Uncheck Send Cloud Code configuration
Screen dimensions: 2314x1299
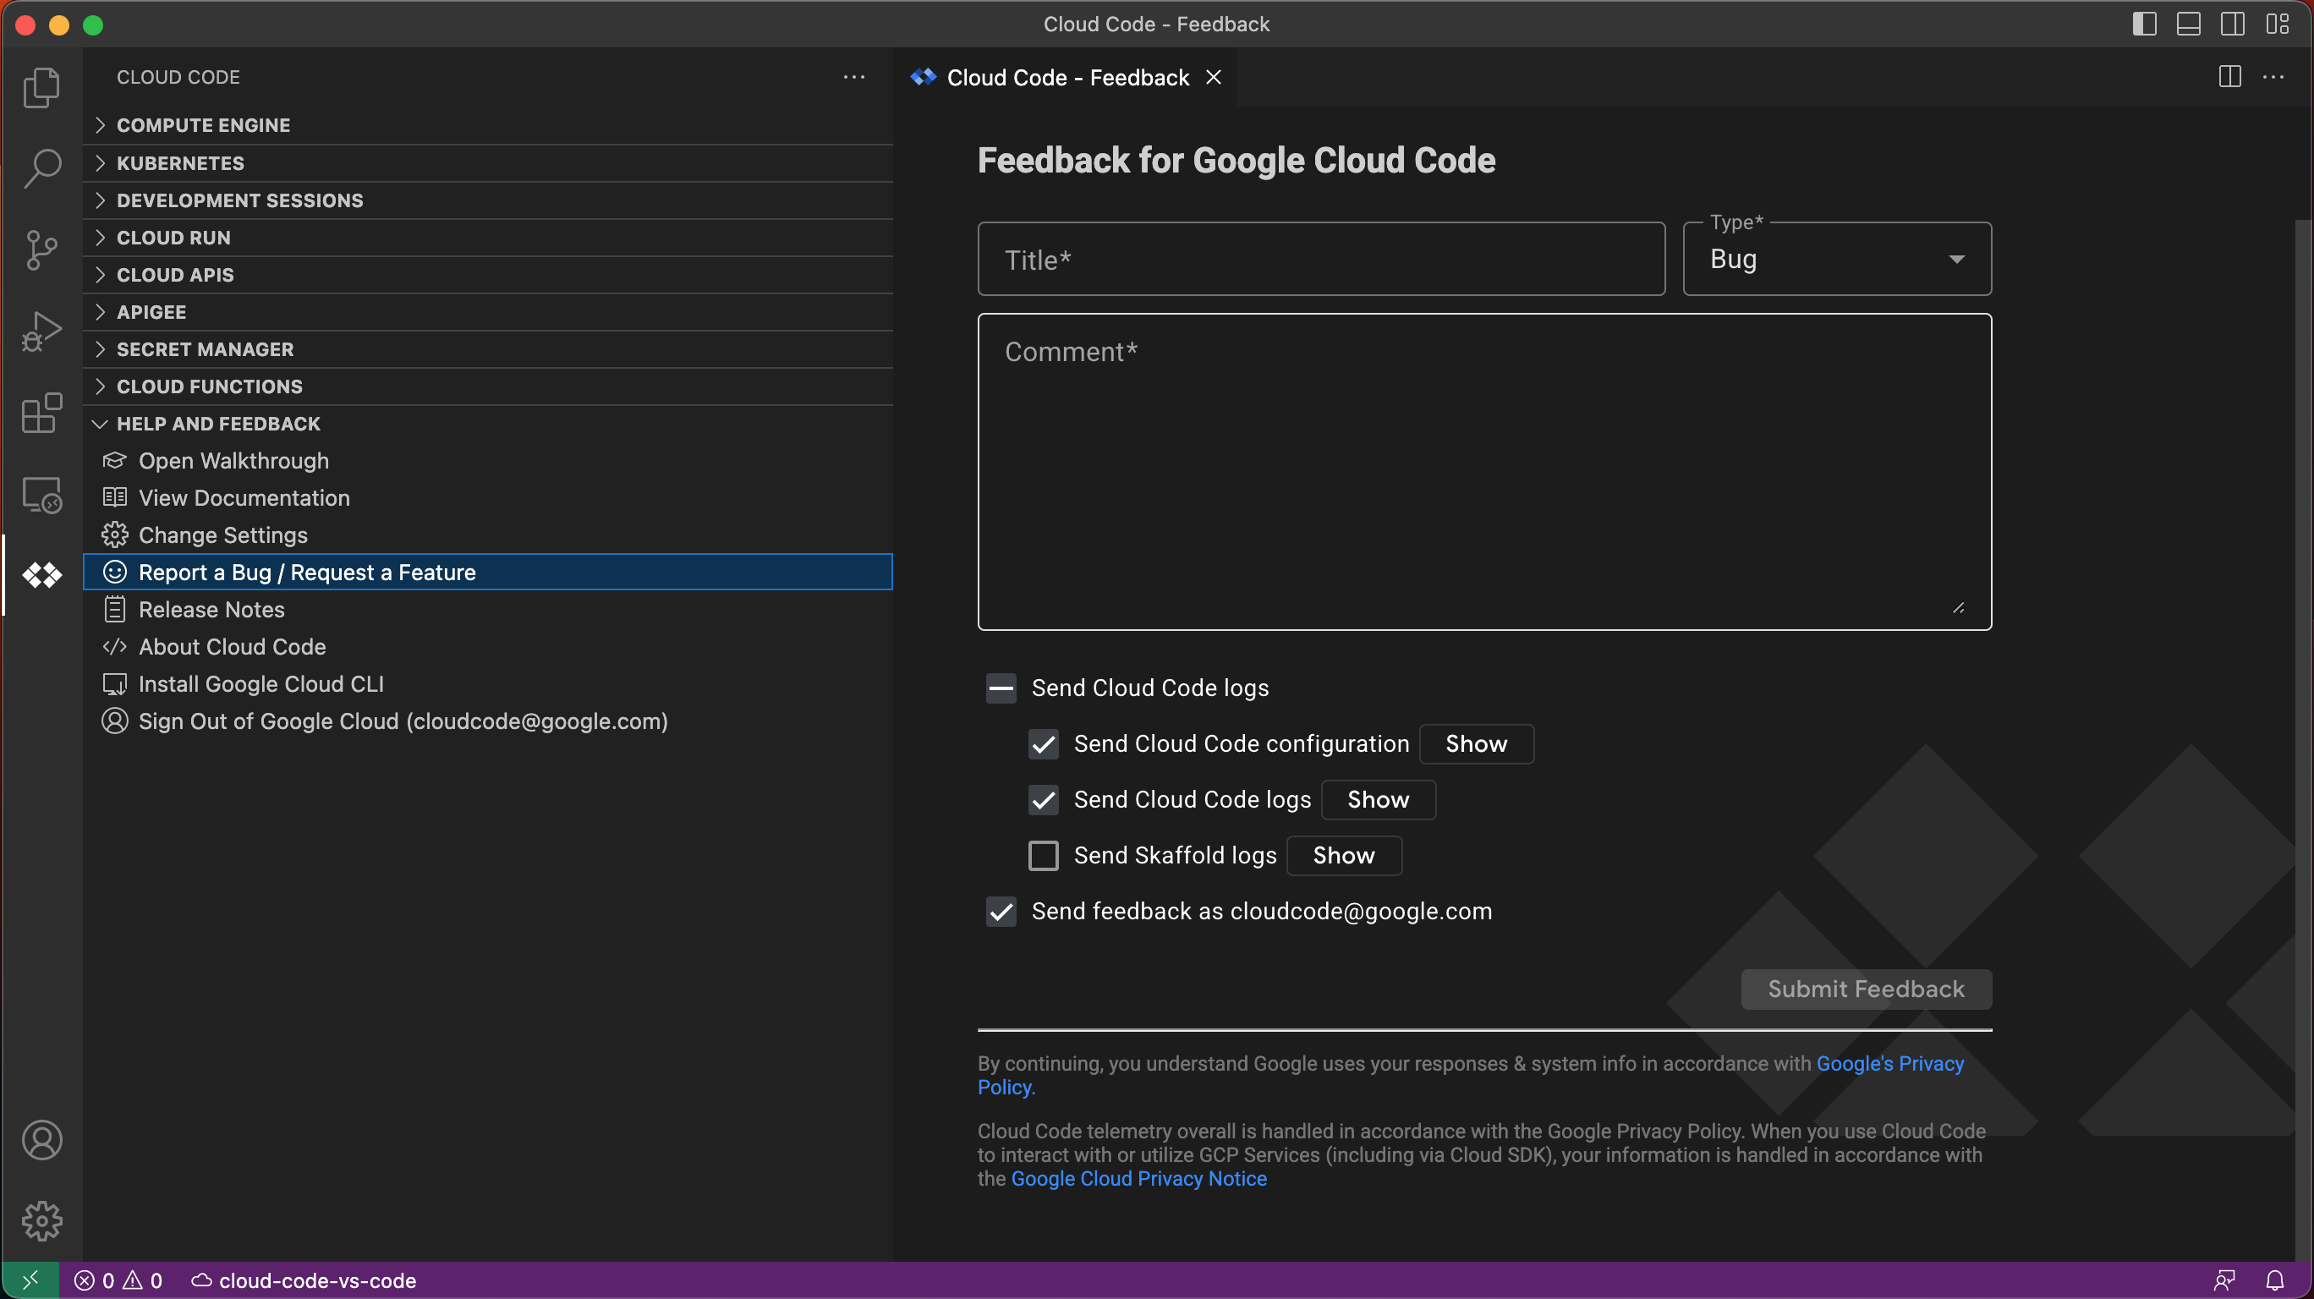click(1044, 744)
